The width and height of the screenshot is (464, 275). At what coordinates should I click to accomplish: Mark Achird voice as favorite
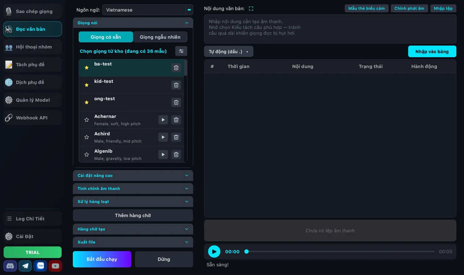point(87,137)
